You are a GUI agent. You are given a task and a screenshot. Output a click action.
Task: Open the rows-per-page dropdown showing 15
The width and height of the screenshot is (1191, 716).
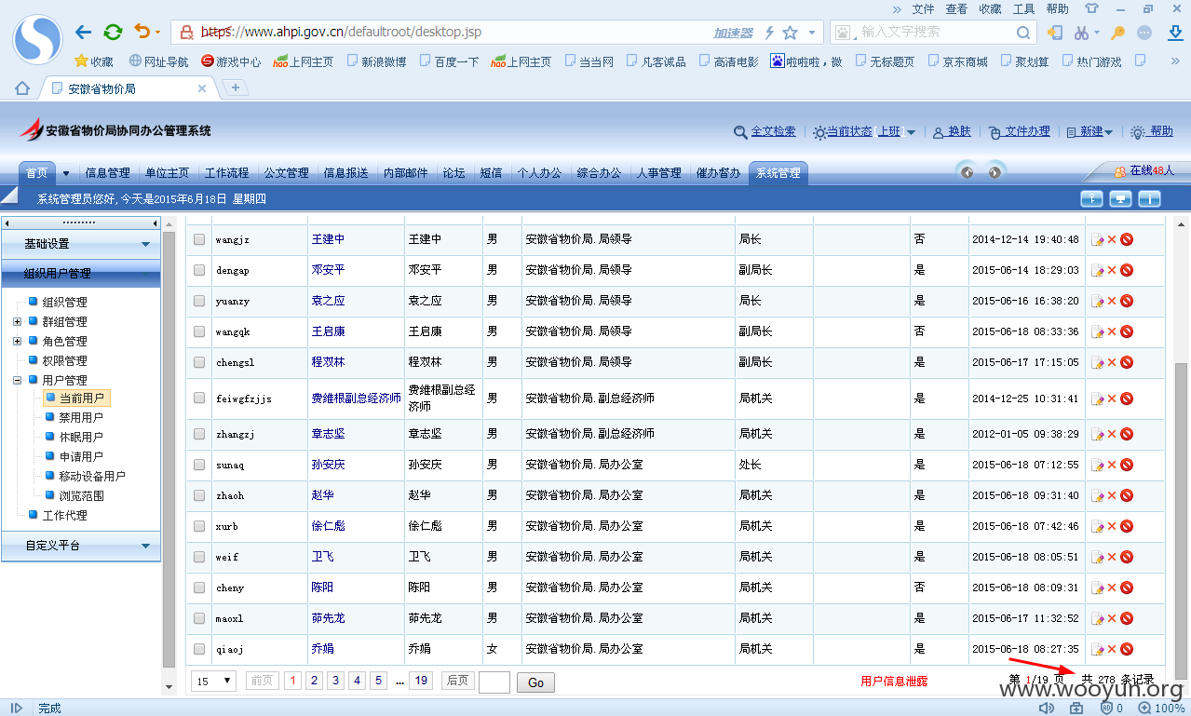[x=214, y=682]
